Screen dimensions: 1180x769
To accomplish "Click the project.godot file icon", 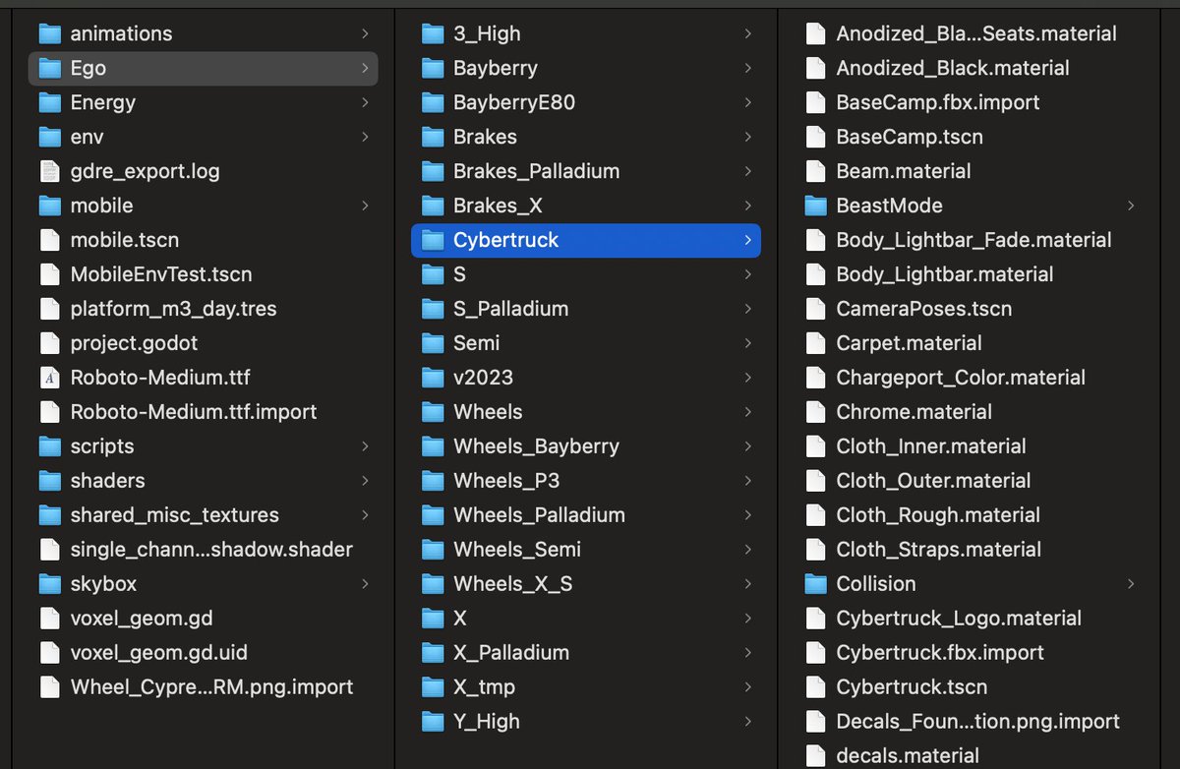I will pos(50,343).
